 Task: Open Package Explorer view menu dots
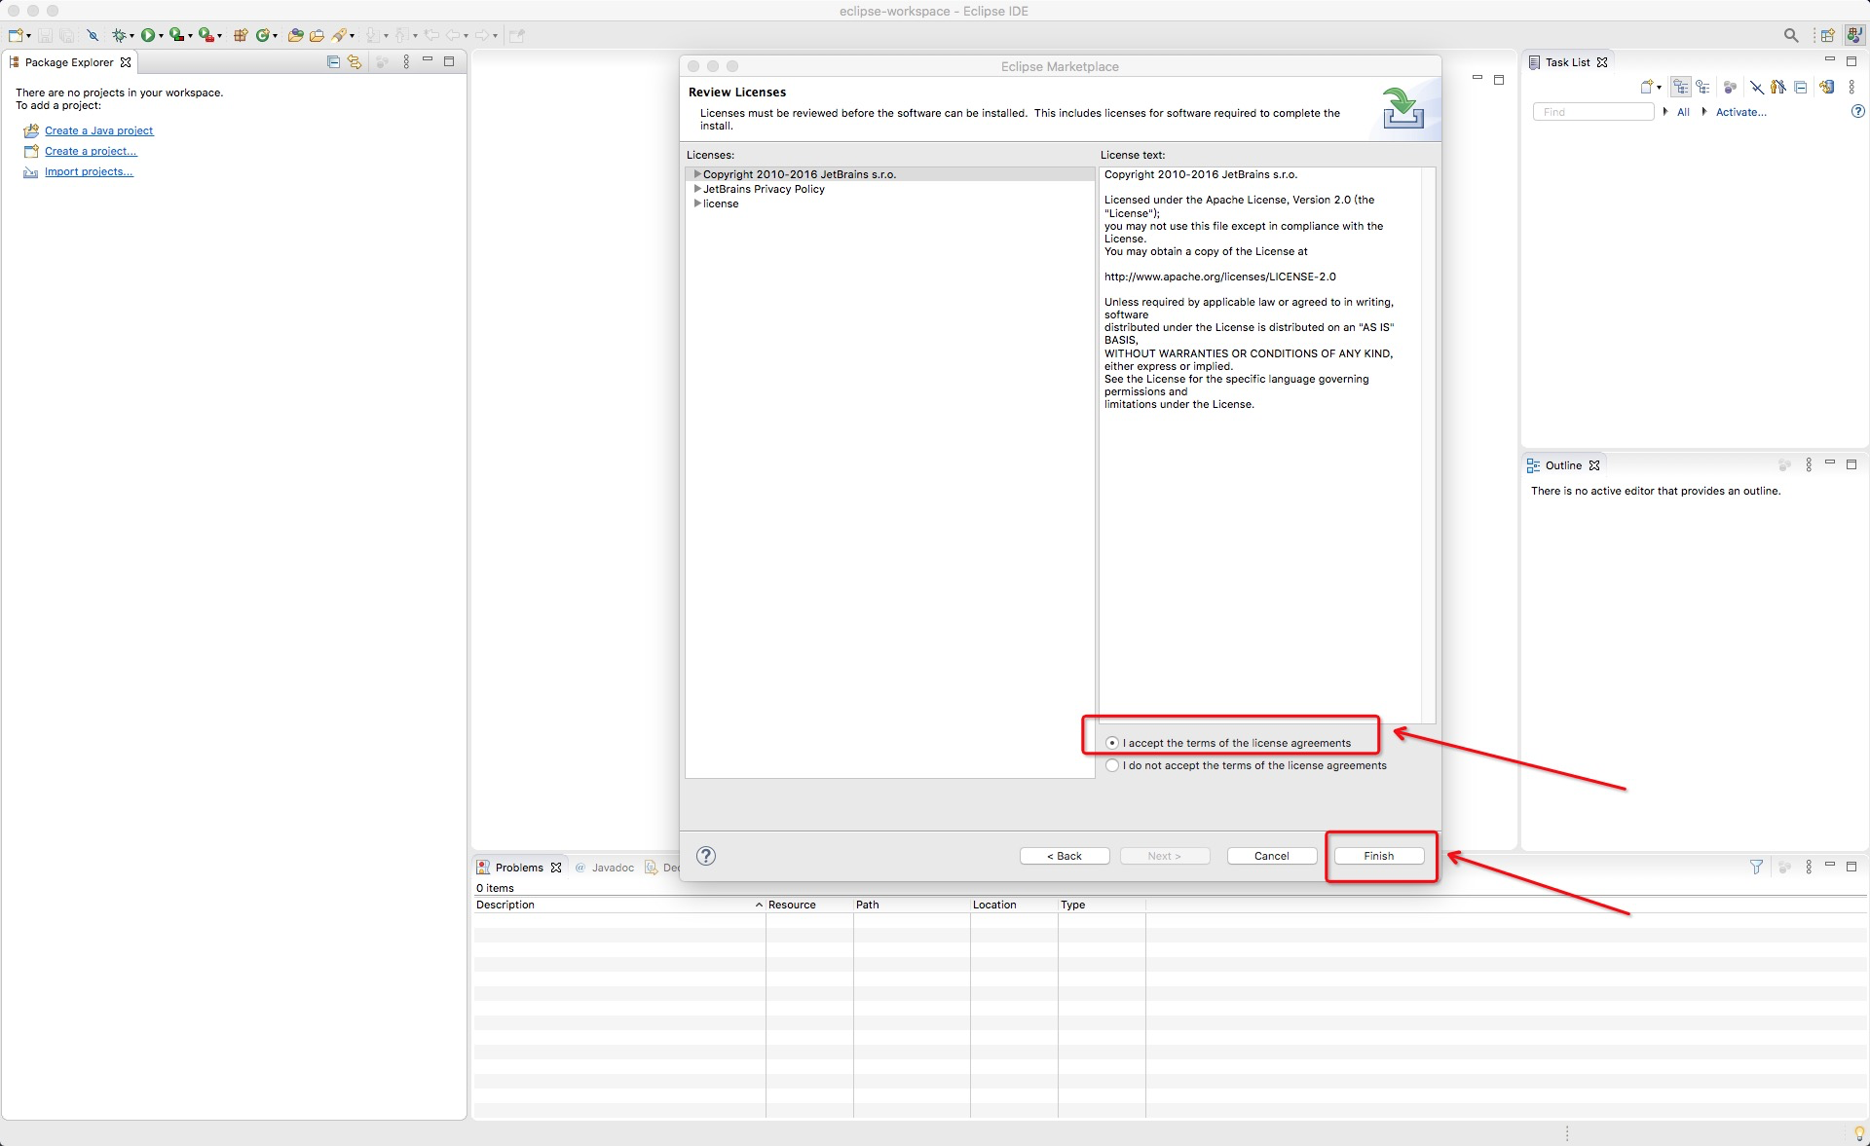click(406, 61)
